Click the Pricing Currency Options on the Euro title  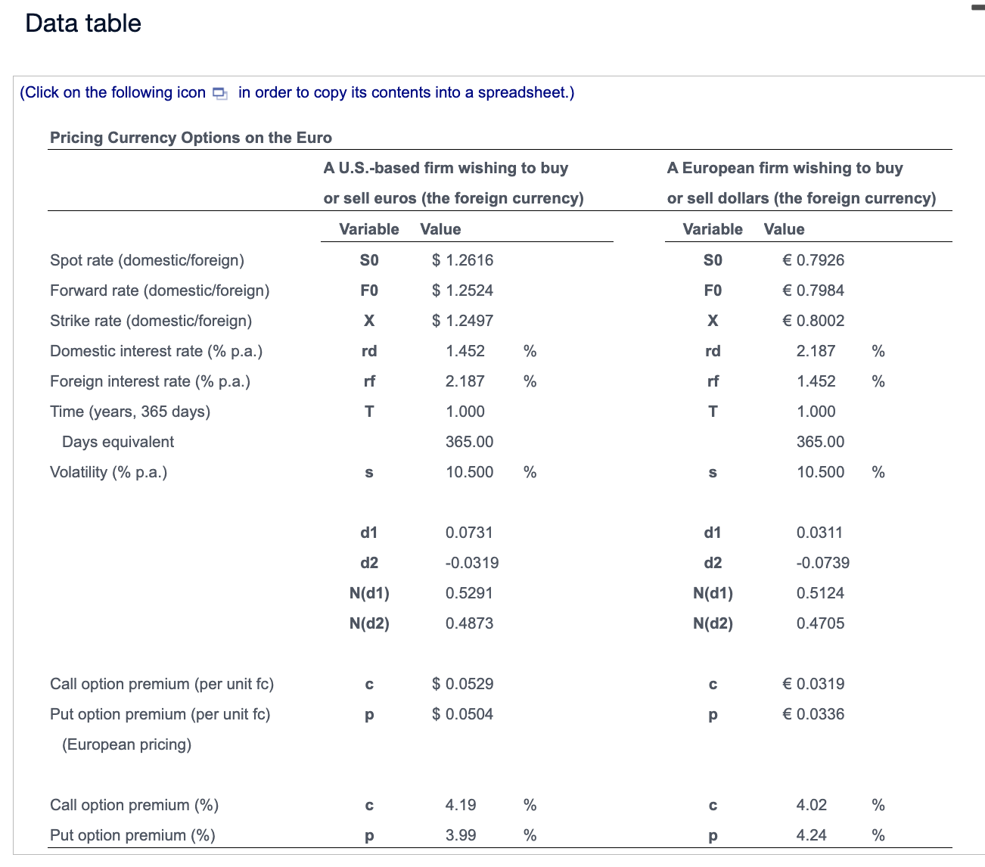coord(191,138)
